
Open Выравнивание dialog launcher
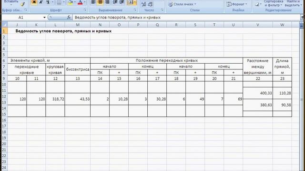point(135,10)
